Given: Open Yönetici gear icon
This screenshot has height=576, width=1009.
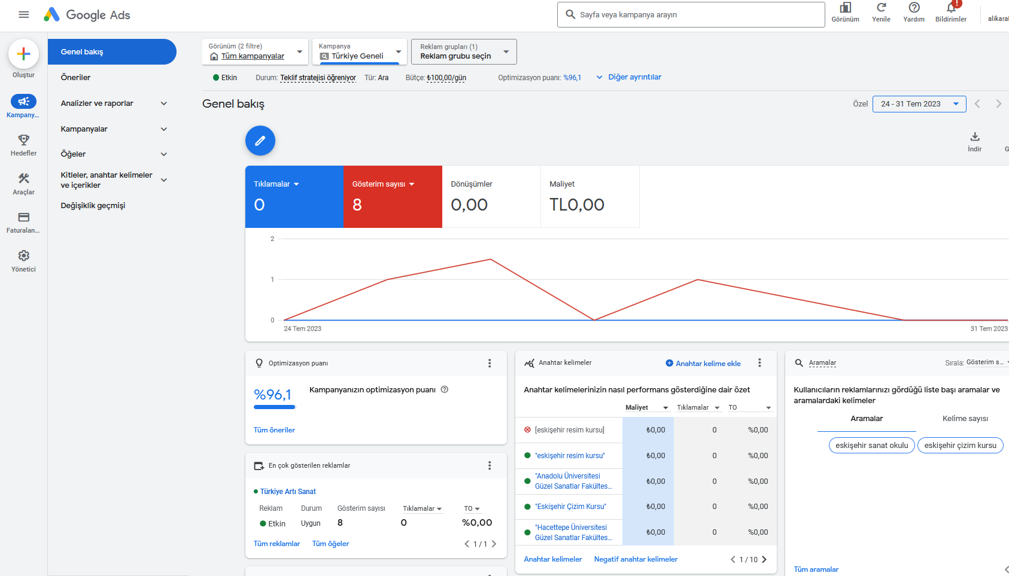Looking at the screenshot, I should (x=24, y=255).
